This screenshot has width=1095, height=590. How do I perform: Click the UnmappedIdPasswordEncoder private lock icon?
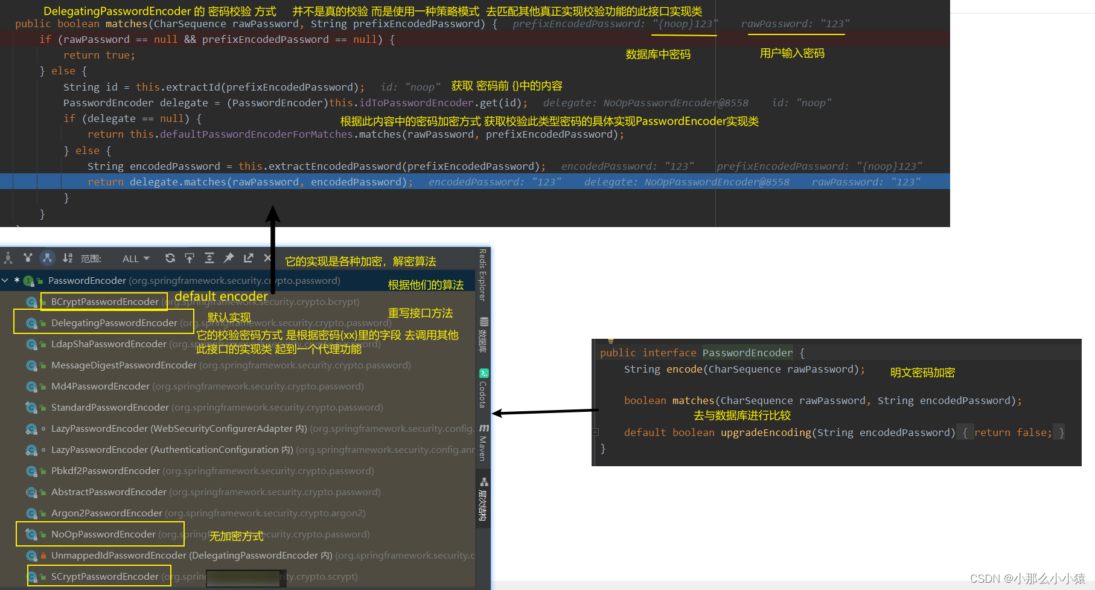pos(43,556)
